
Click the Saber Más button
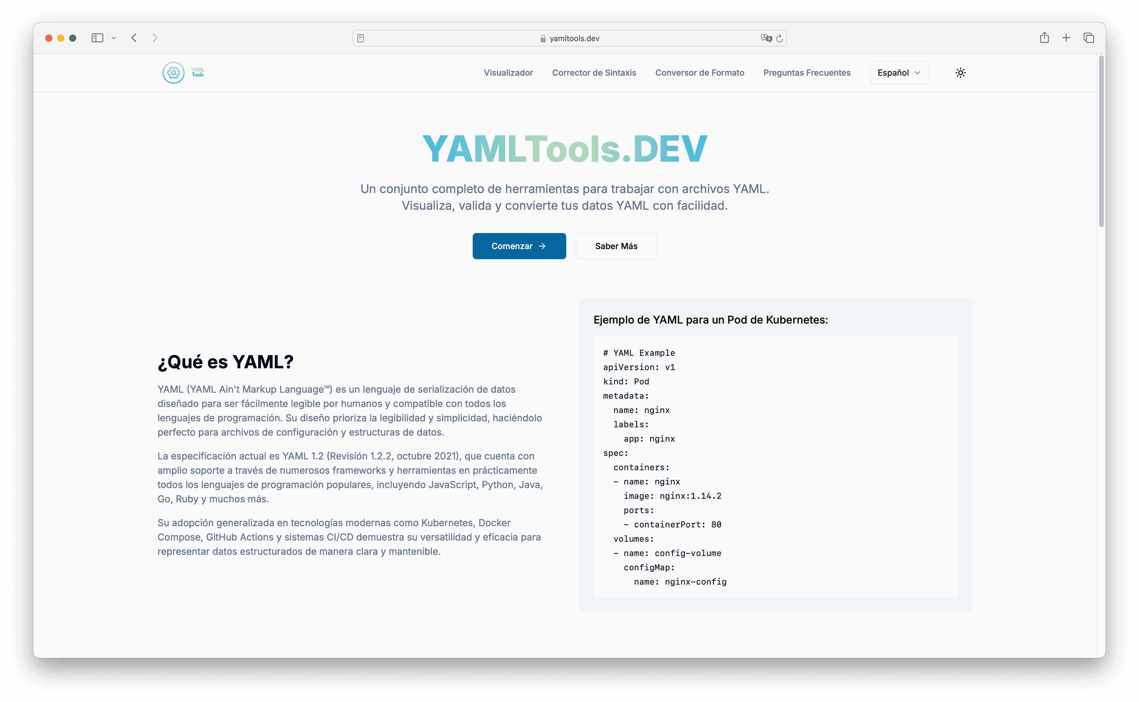tap(616, 246)
